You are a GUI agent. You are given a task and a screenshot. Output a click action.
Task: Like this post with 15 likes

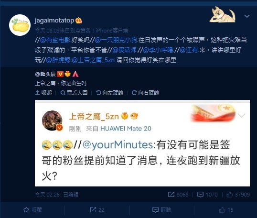[226, 210]
